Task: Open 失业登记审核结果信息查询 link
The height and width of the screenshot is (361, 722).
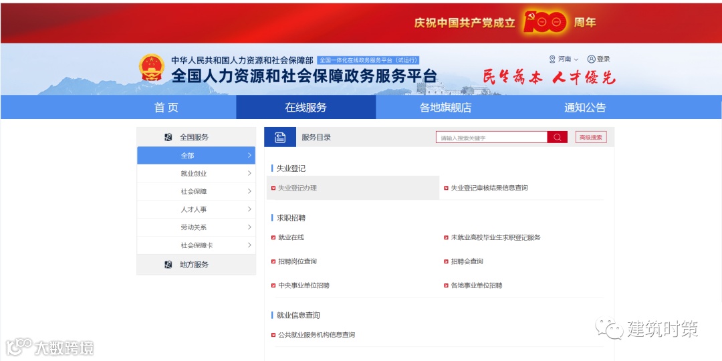Action: 489,188
